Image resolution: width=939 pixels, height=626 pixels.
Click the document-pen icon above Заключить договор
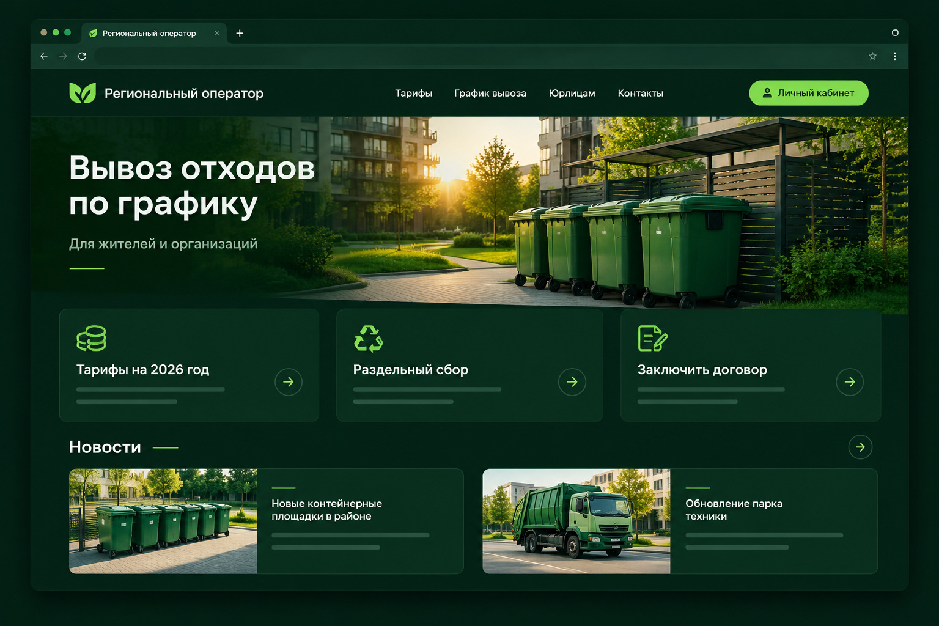click(653, 338)
